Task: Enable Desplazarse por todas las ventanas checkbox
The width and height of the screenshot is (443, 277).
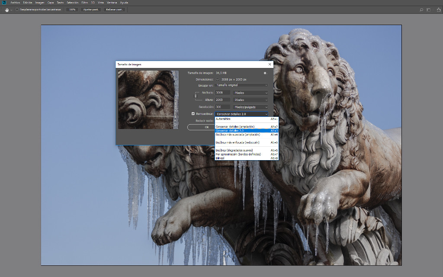Action: pyautogui.click(x=17, y=10)
